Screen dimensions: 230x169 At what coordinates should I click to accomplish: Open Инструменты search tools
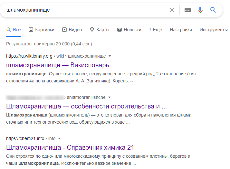[x=214, y=30]
